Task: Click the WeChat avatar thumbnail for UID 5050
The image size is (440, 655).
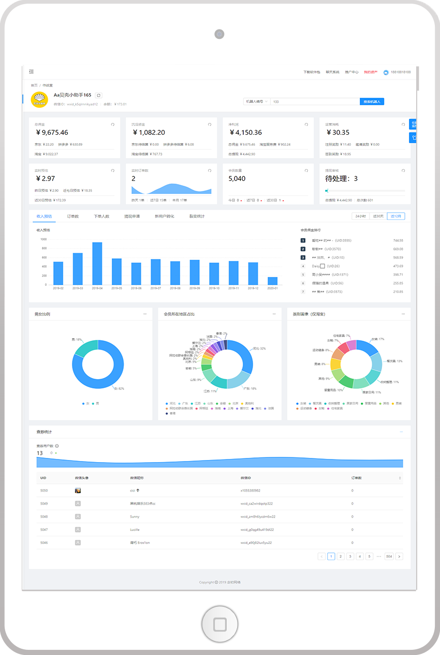Action: 78,490
